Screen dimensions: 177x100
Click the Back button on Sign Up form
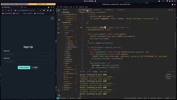click(35, 67)
